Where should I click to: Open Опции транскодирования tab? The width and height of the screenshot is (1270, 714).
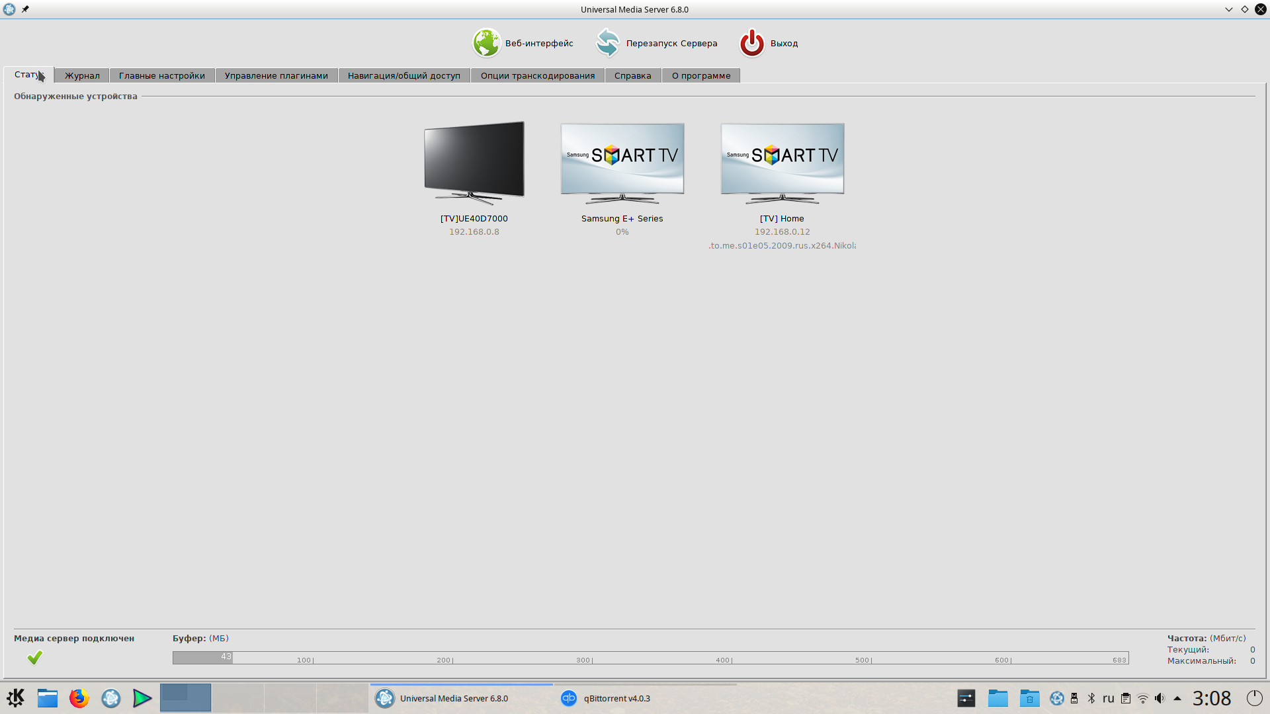(537, 75)
